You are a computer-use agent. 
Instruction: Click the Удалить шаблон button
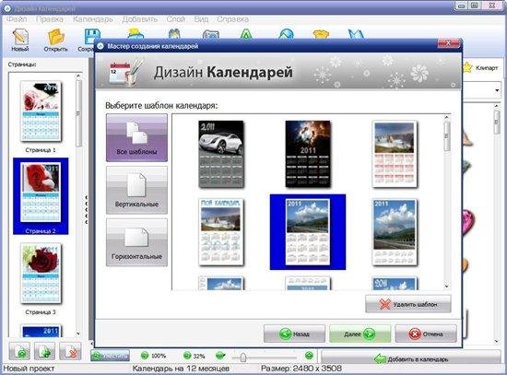point(408,304)
